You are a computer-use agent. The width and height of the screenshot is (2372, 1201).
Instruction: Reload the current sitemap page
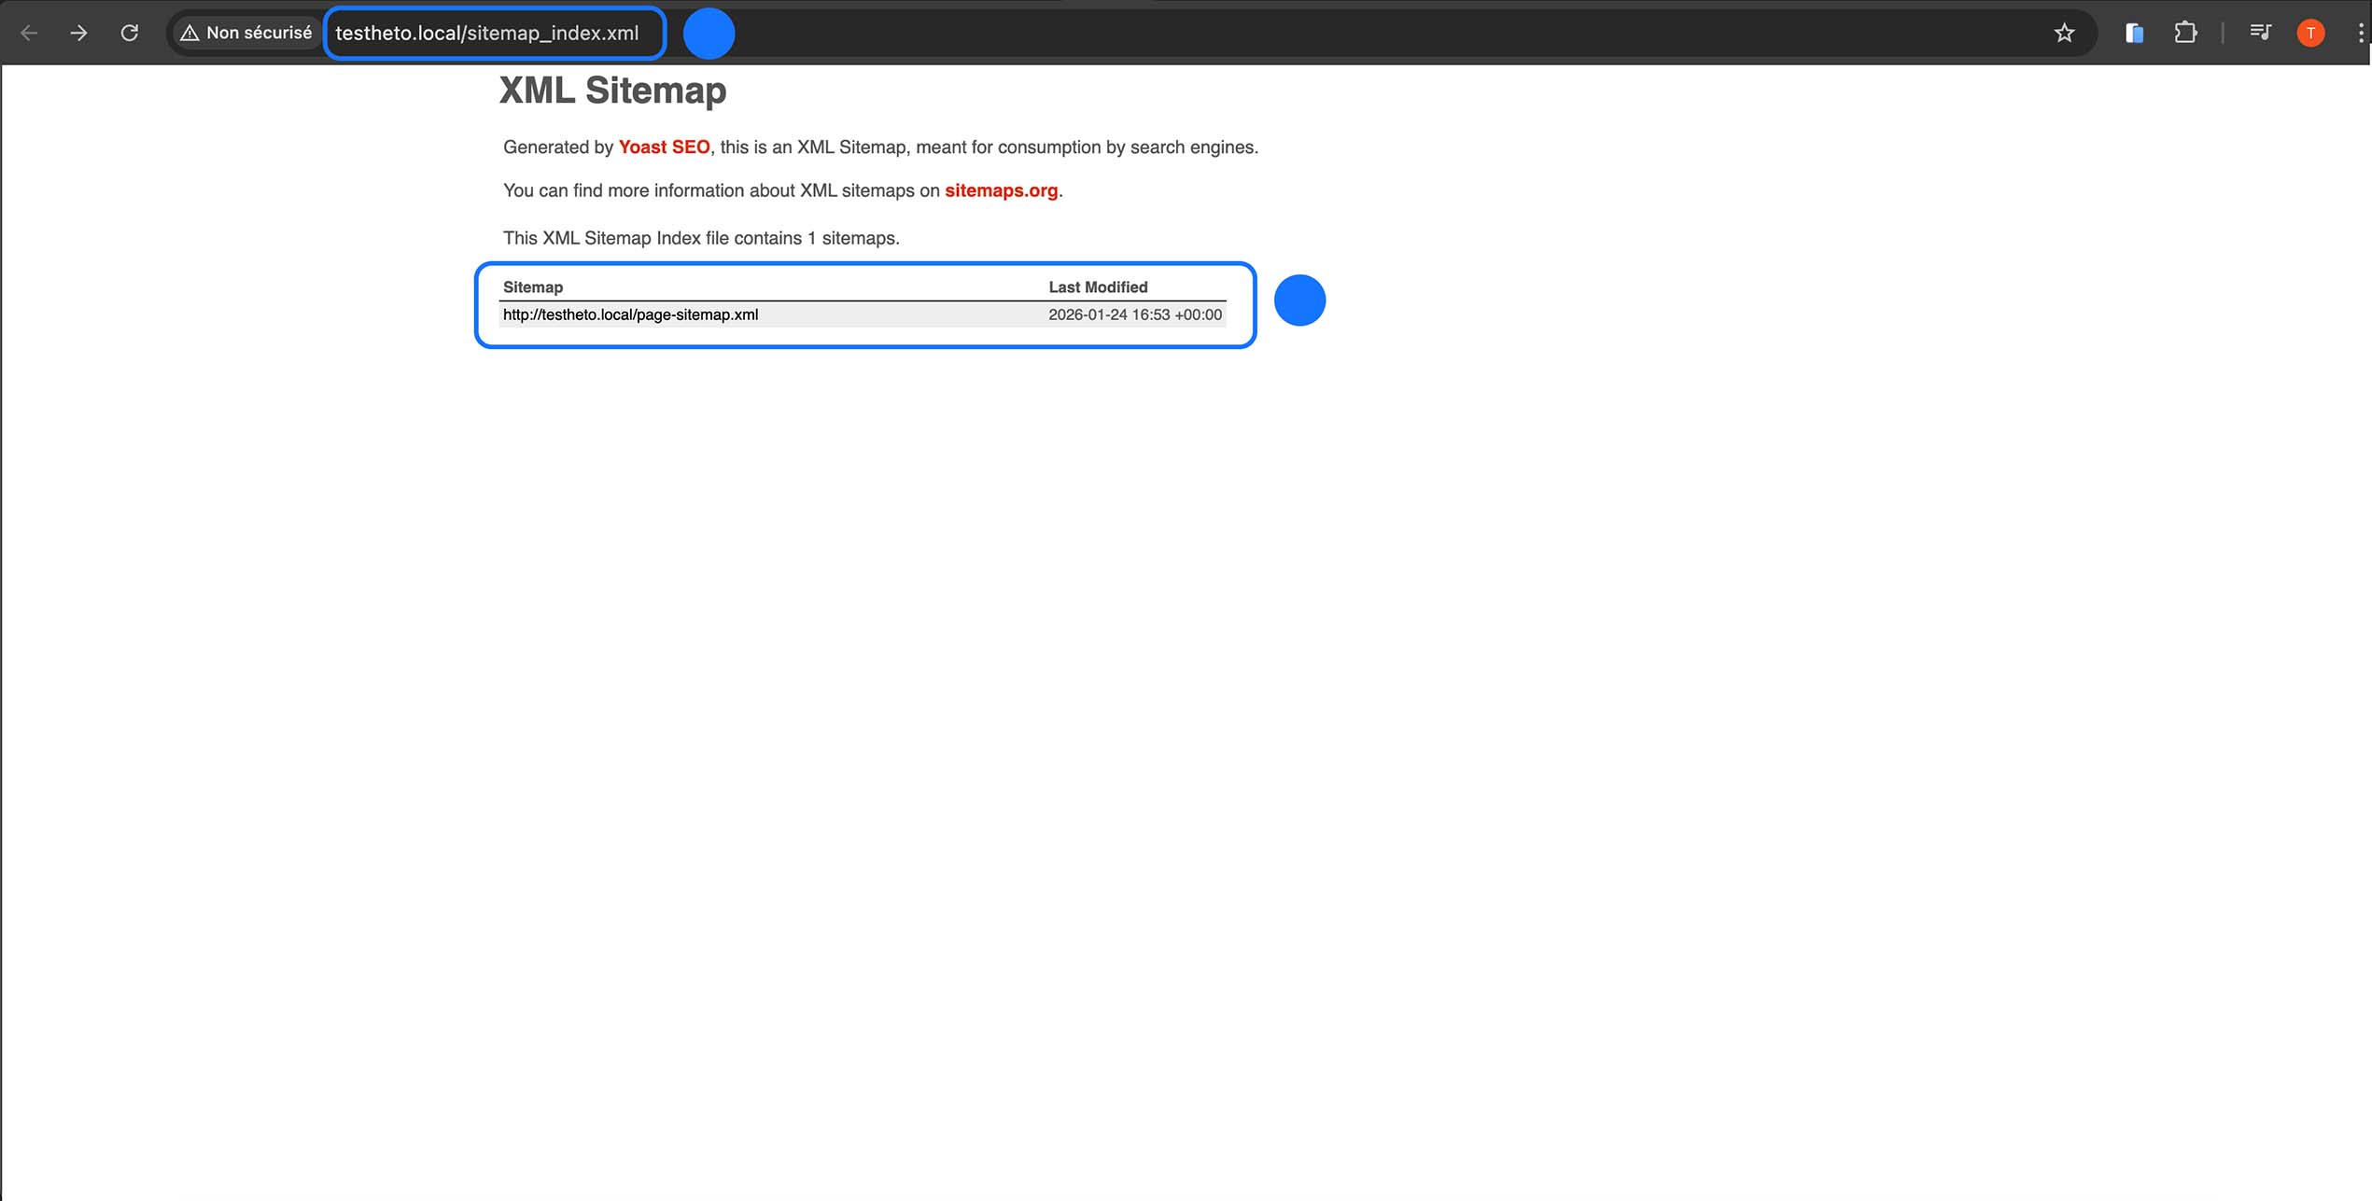click(x=130, y=33)
